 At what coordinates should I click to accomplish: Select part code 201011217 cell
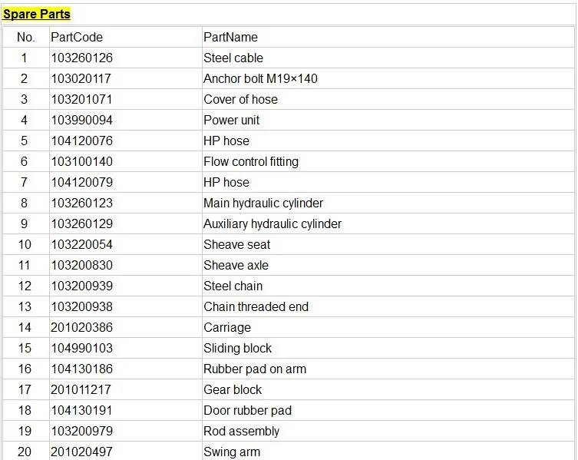(81, 389)
